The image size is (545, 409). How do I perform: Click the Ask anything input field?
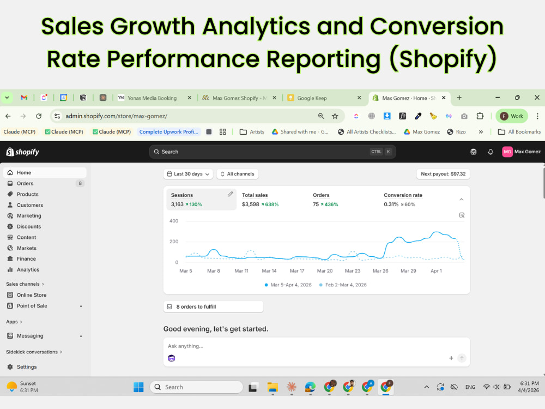coord(316,346)
